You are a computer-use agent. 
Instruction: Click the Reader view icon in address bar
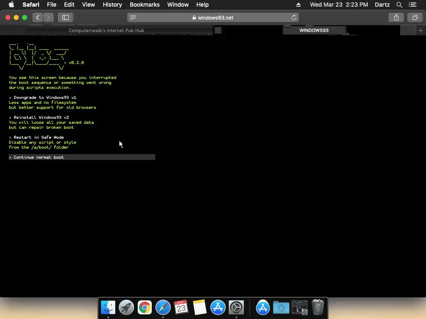click(133, 17)
